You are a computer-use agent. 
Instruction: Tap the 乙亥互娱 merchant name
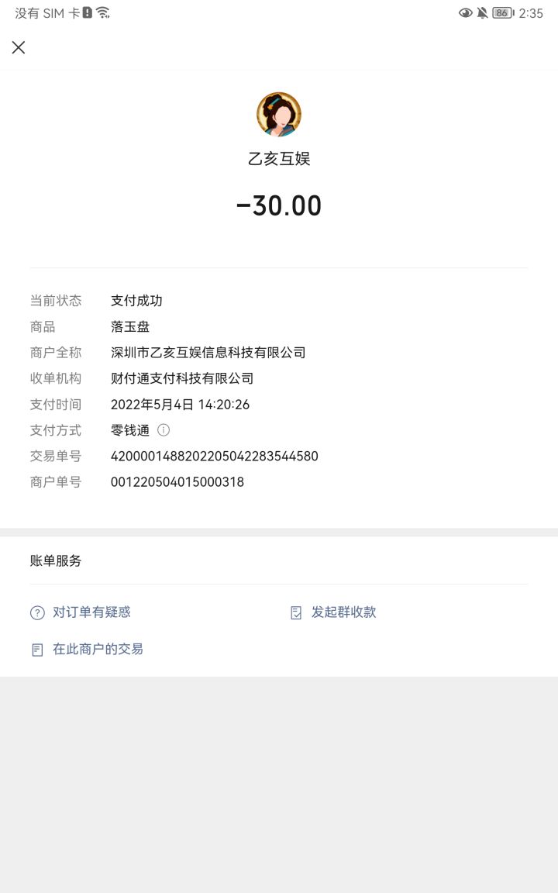(279, 158)
